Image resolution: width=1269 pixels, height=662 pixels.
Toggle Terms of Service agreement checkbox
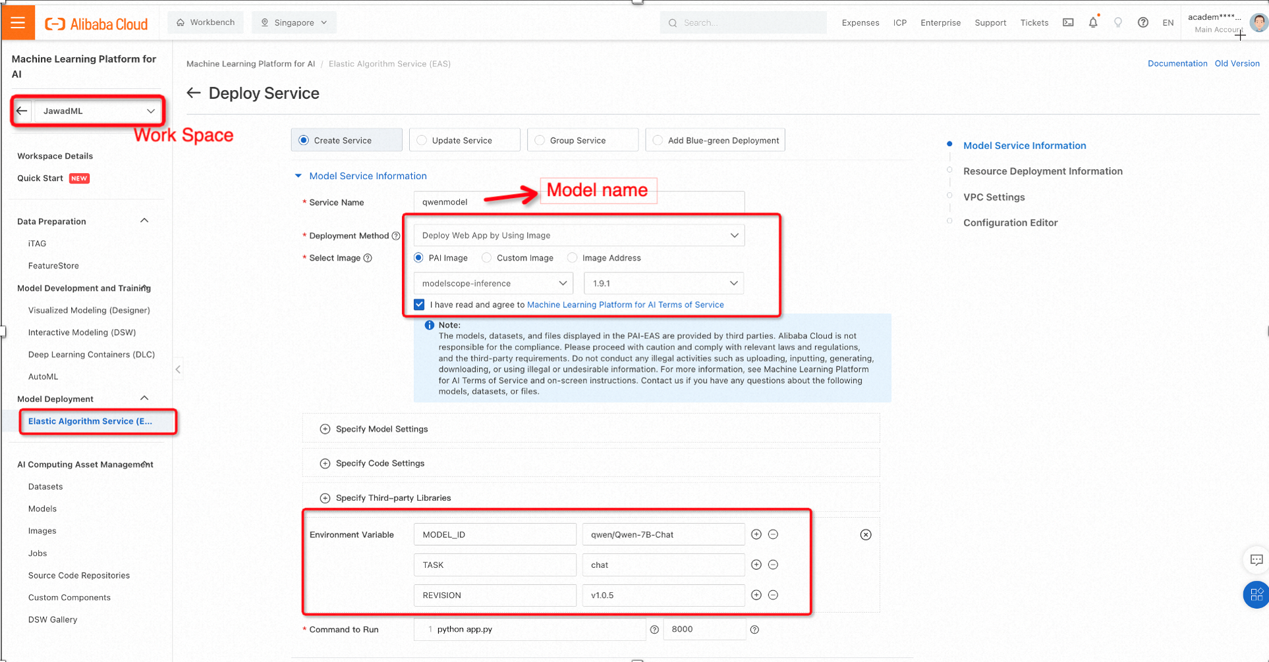pos(419,305)
